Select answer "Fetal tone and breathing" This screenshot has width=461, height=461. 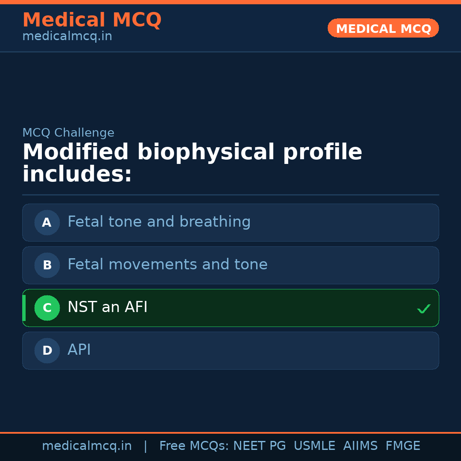(159, 222)
